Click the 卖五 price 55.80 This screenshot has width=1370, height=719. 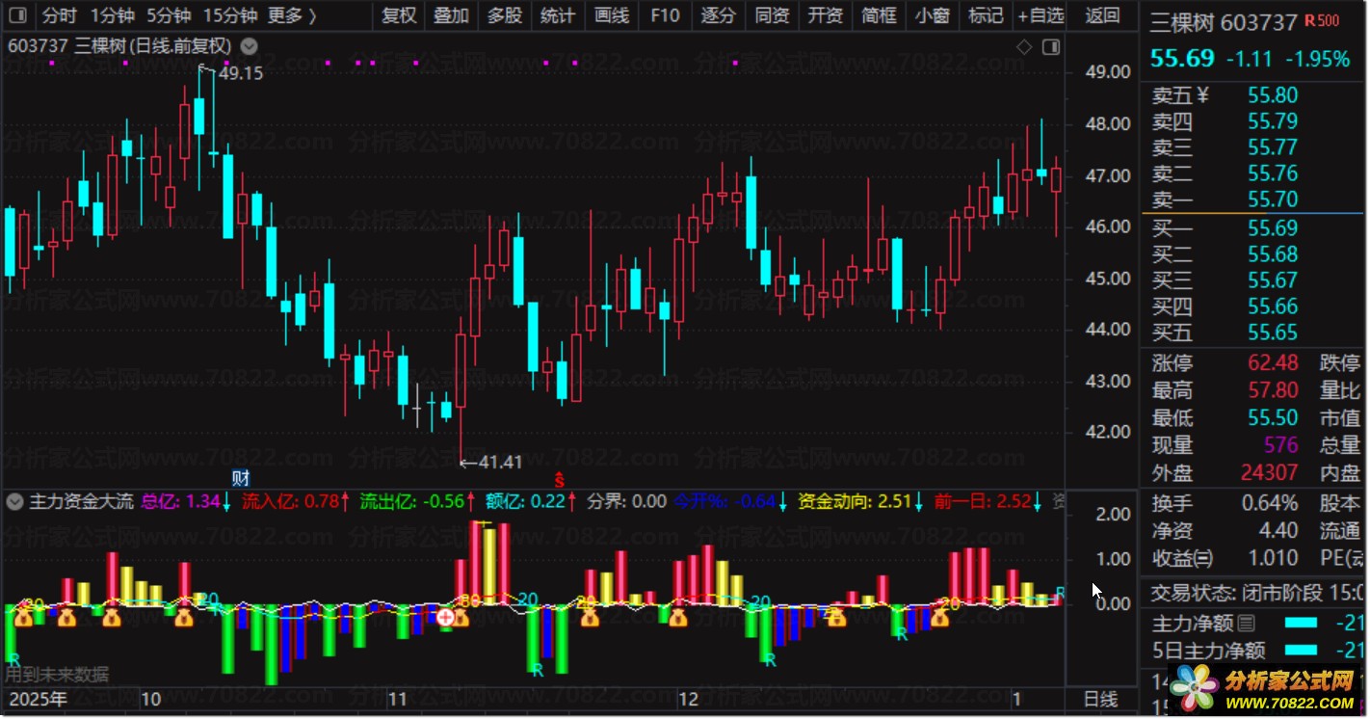click(x=1273, y=95)
